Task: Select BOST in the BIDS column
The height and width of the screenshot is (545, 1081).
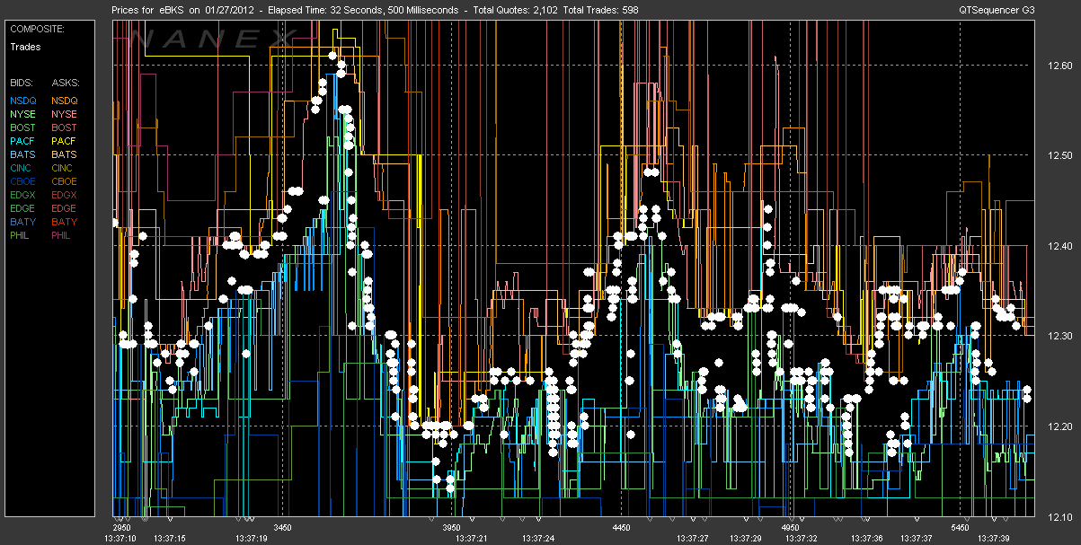Action: (23, 127)
